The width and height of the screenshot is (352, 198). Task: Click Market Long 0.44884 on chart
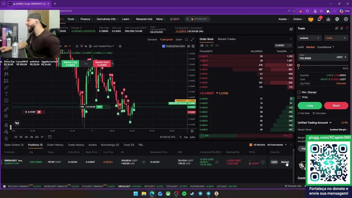pyautogui.click(x=70, y=64)
